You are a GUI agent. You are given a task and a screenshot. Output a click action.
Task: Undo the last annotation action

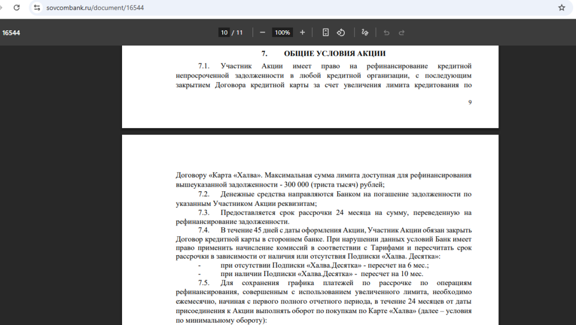[386, 32]
